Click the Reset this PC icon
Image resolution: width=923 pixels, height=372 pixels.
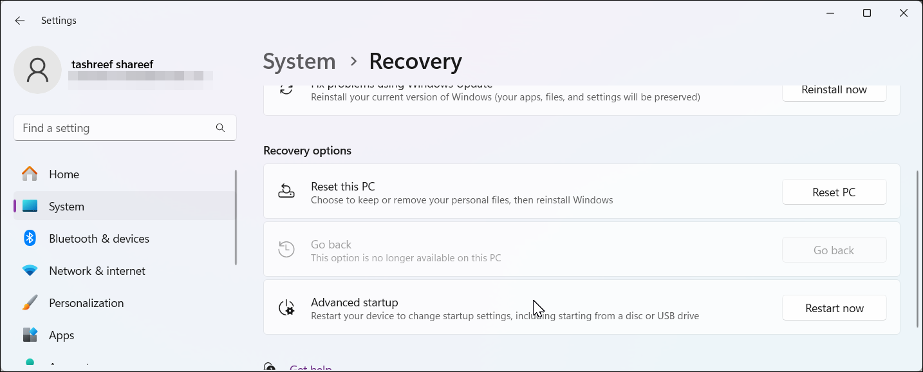286,192
